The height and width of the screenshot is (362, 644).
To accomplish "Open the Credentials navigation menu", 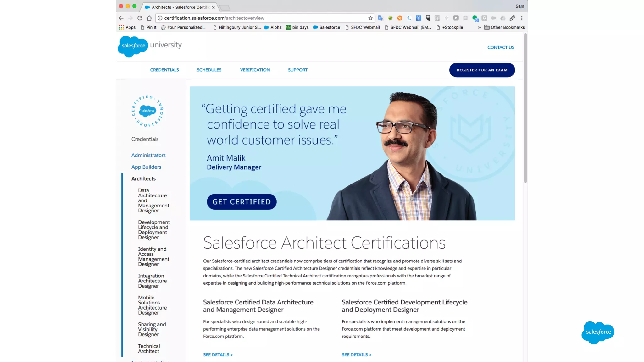I will pyautogui.click(x=164, y=70).
